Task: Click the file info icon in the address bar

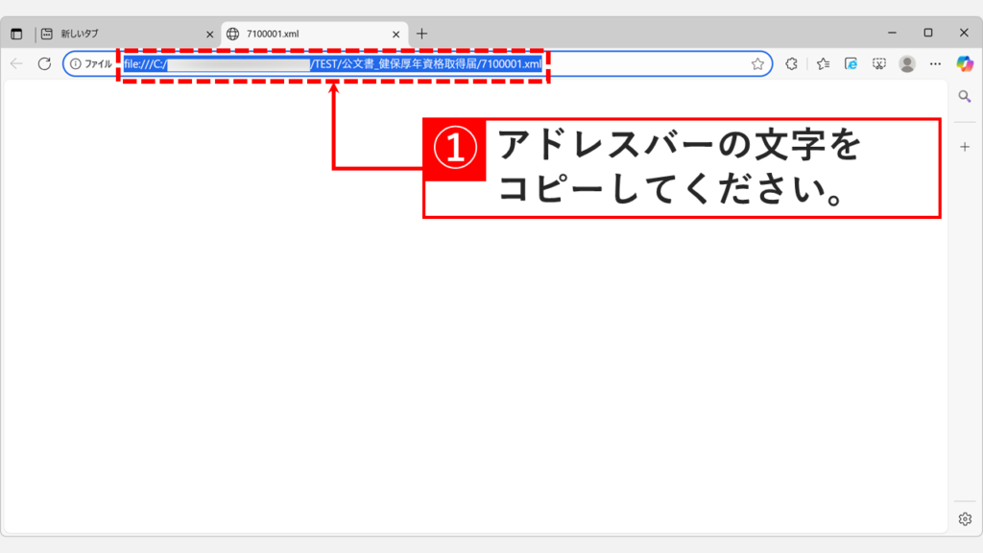Action: click(x=77, y=63)
